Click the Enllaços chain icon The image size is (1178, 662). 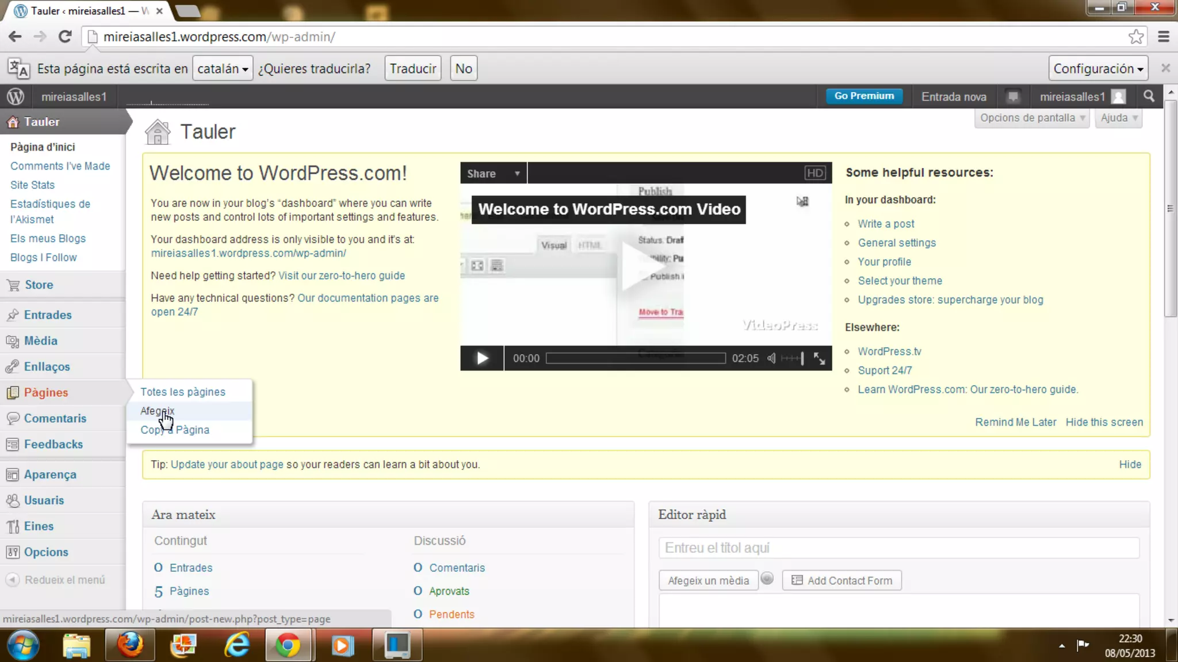click(13, 367)
